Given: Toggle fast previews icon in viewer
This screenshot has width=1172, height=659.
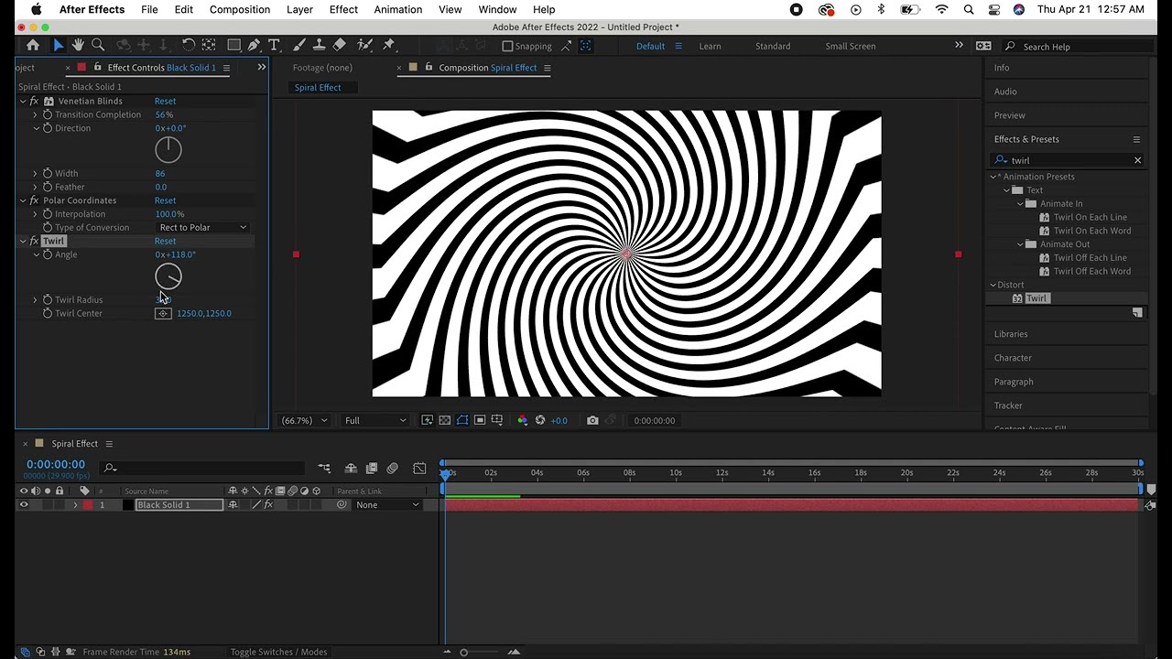Looking at the screenshot, I should [x=427, y=420].
